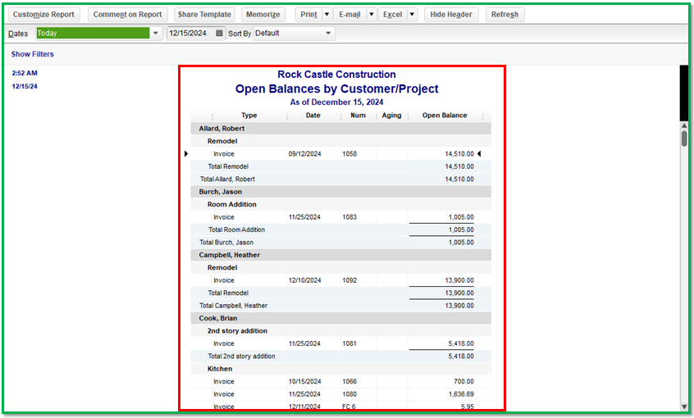Click the scrollbar down arrow
This screenshot has height=418, width=694.
pos(684,407)
